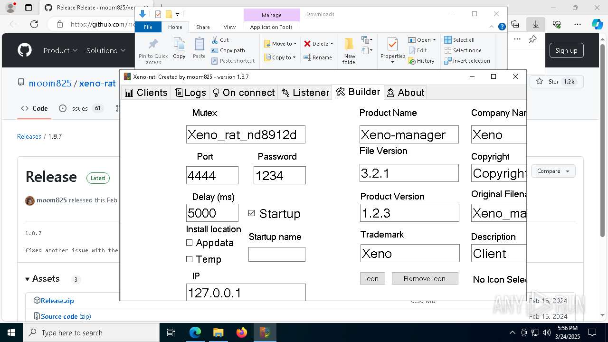This screenshot has height=342, width=608.
Task: Open the About tab
Action: (406, 93)
